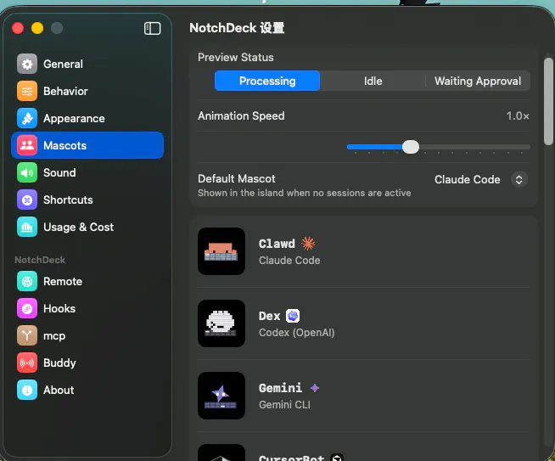Close the NotchDeck settings window
Screen dimensions: 555x461
pyautogui.click(x=17, y=28)
